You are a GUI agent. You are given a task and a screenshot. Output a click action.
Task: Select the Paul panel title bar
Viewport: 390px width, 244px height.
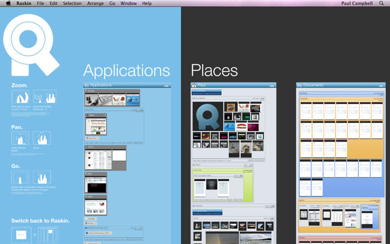click(234, 85)
